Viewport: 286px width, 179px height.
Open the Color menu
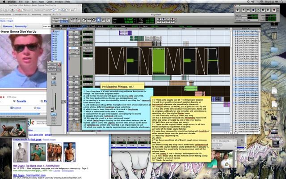point(49,2)
